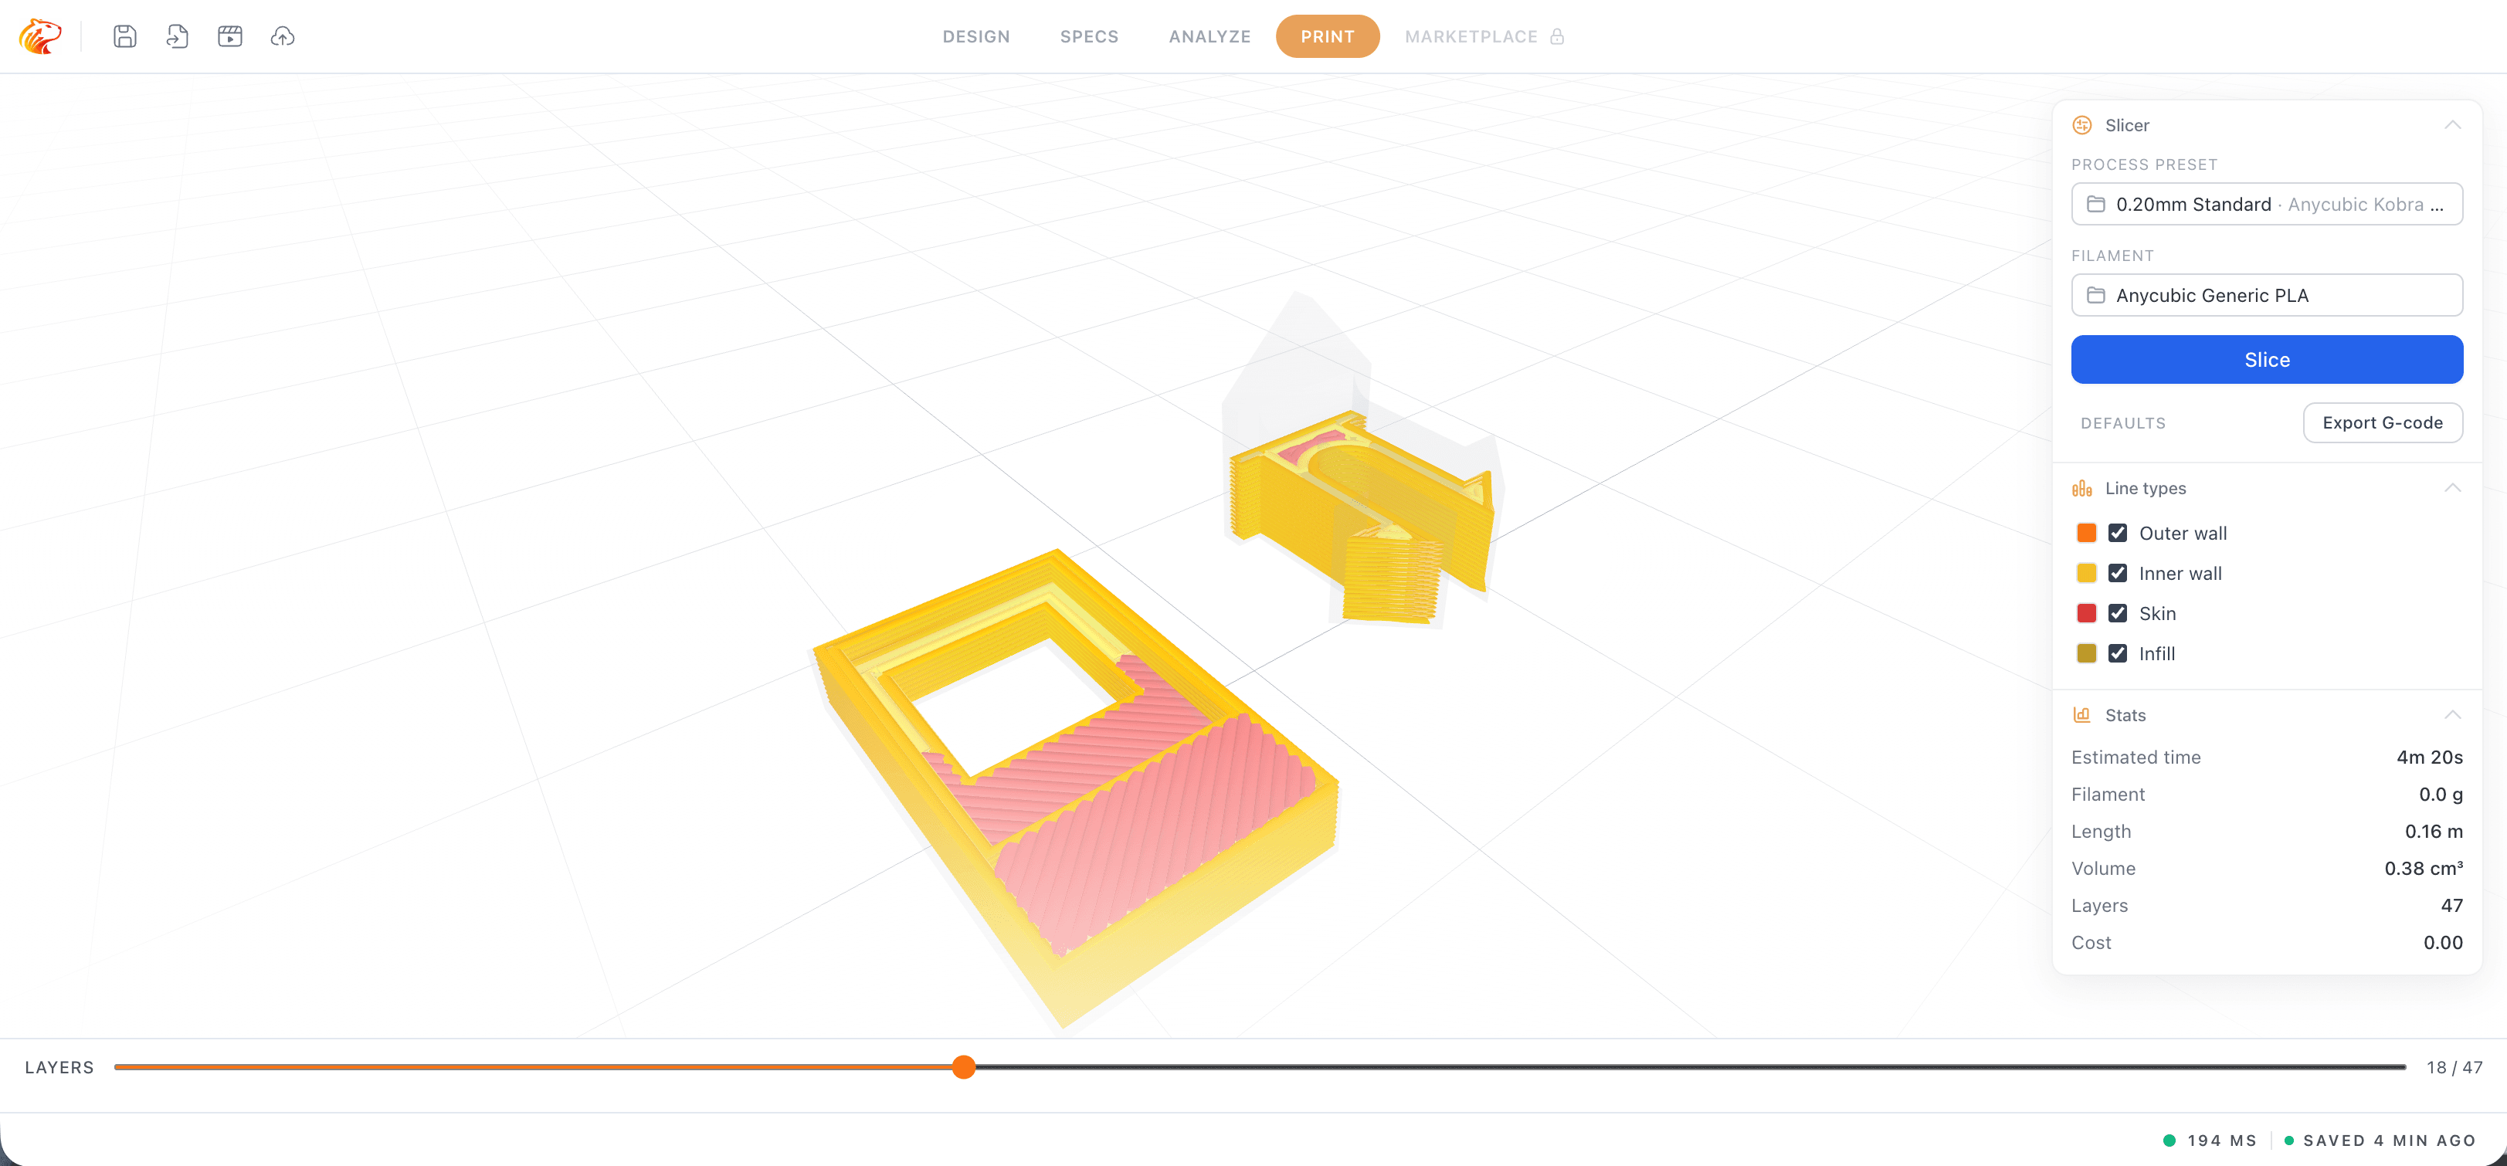The width and height of the screenshot is (2507, 1166).
Task: Collapse the Stats section
Action: (x=2452, y=714)
